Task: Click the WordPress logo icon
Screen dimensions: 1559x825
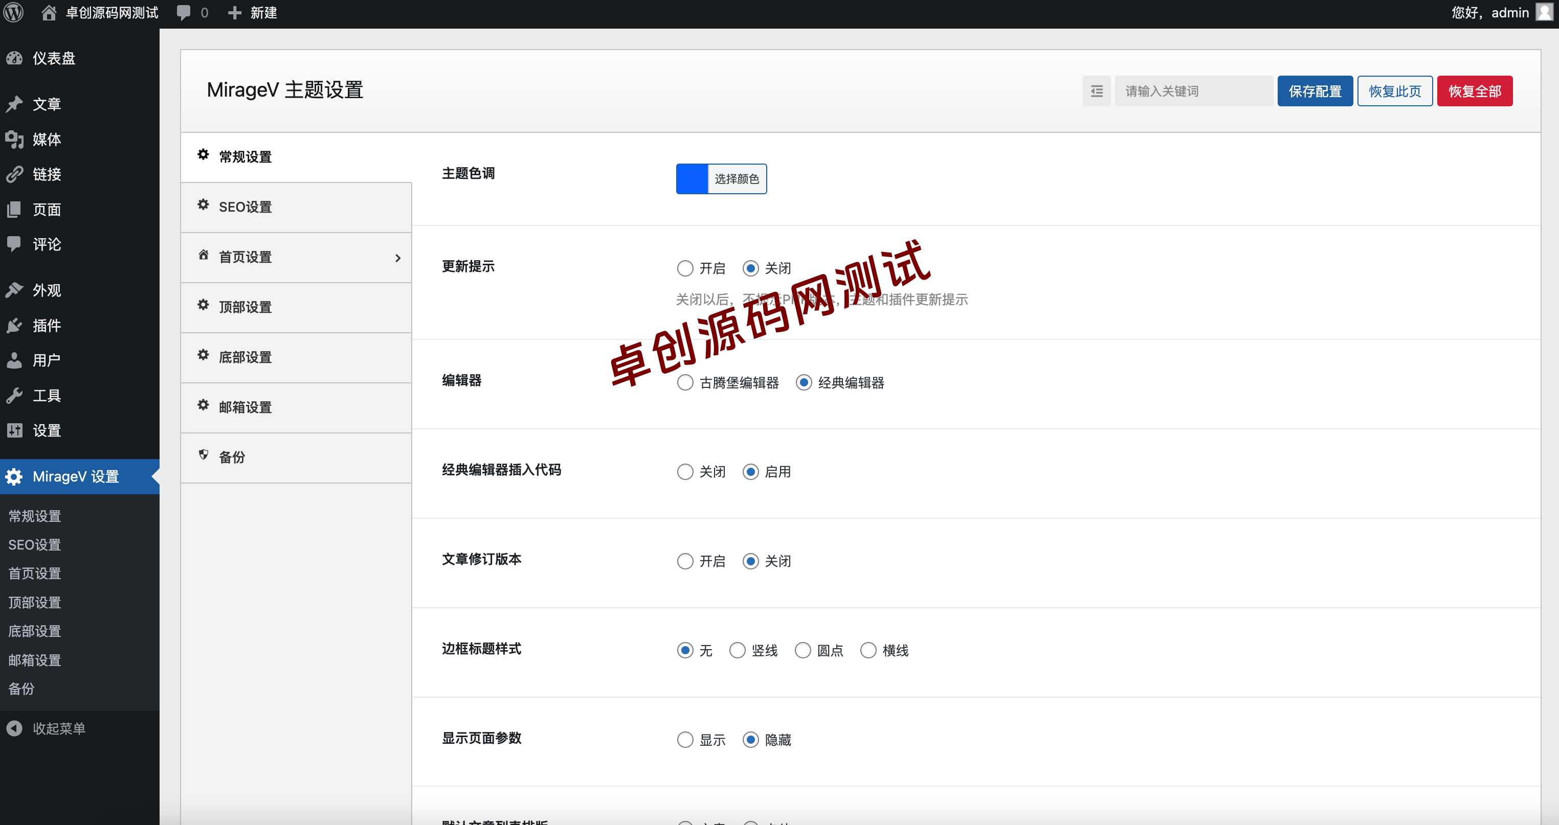Action: click(x=14, y=13)
